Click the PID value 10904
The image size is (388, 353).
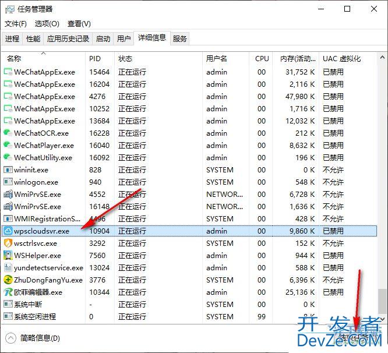click(100, 231)
